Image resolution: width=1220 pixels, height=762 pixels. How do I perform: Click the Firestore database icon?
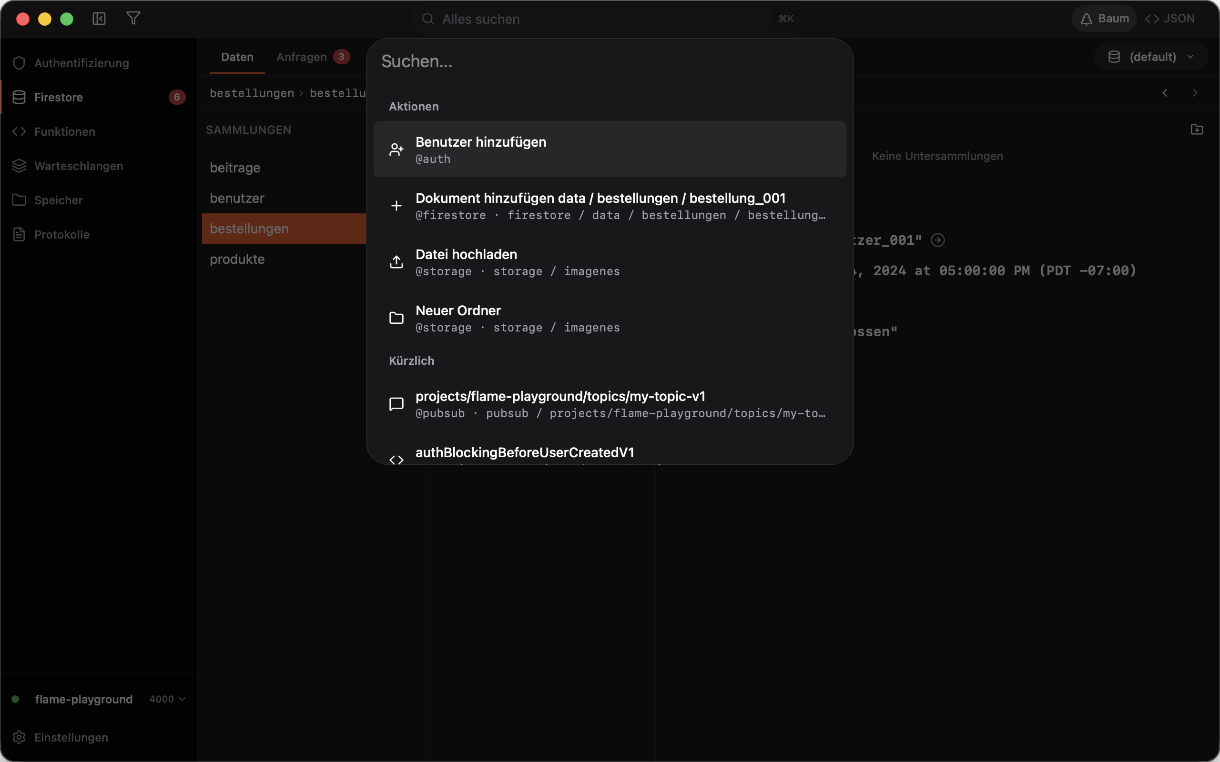[19, 97]
